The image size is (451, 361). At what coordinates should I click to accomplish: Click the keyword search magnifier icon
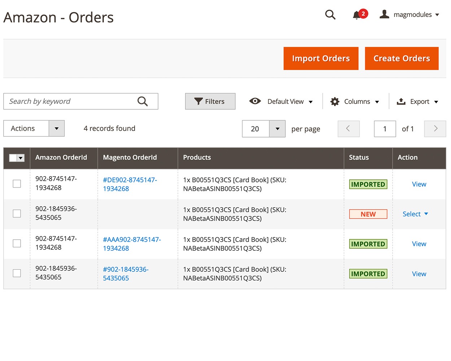(x=143, y=101)
